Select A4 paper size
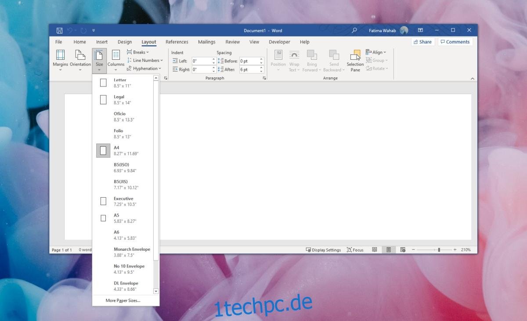 (x=123, y=151)
